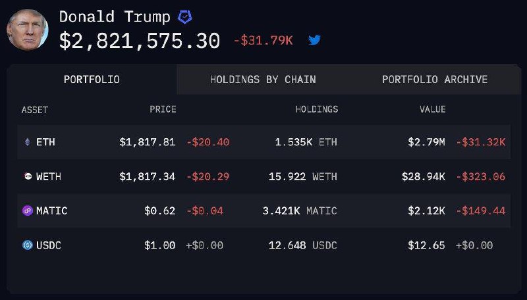
Task: Click the total portfolio value $2,821,575.30
Action: pyautogui.click(x=140, y=41)
